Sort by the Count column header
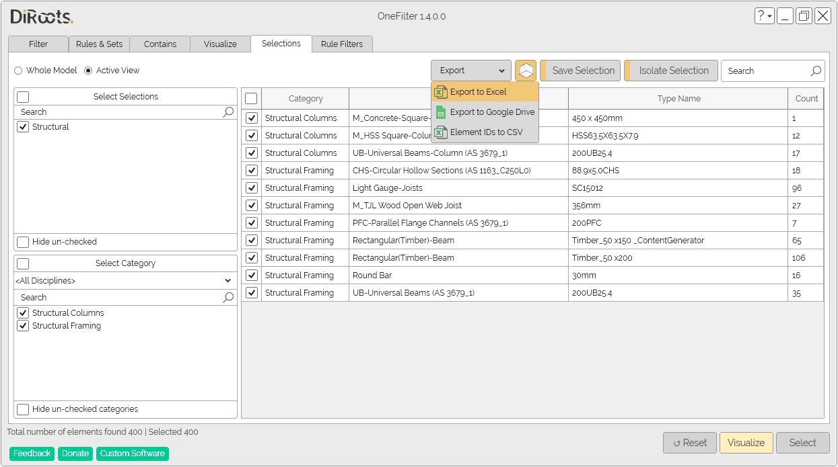This screenshot has width=838, height=467. (x=806, y=99)
